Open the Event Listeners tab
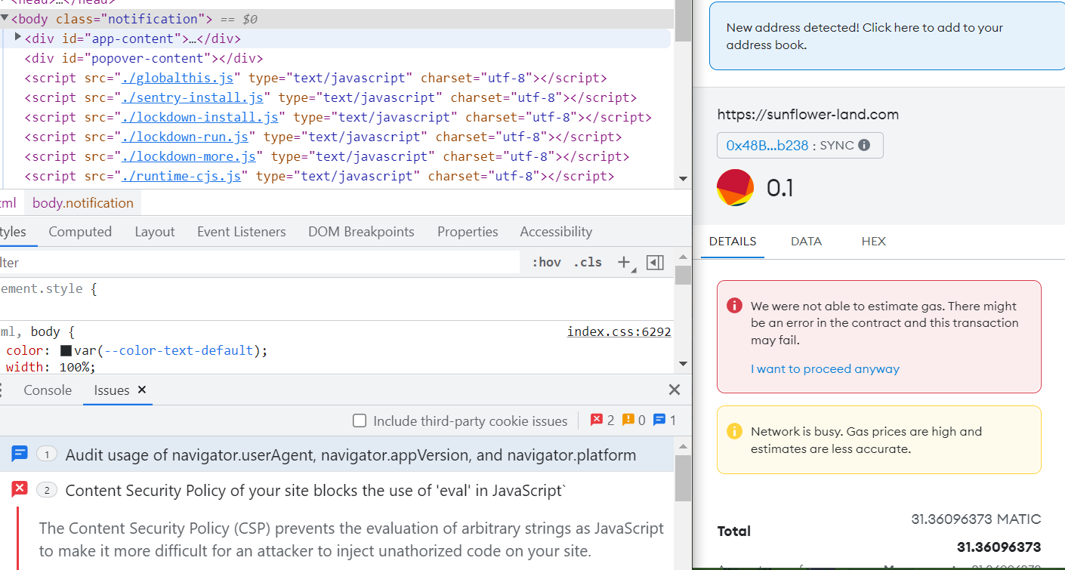The height and width of the screenshot is (570, 1065). tap(241, 232)
